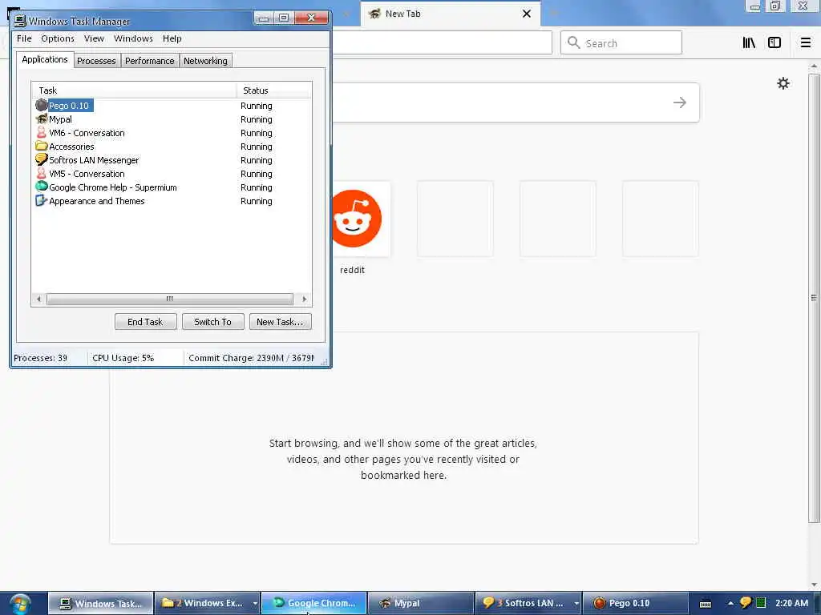Open Mypal taskbar button
Viewport: 821px width, 615px height.
click(421, 604)
